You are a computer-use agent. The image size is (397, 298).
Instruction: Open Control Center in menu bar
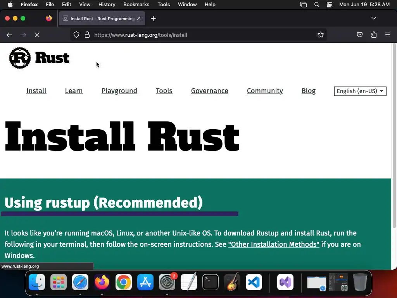[x=330, y=4]
